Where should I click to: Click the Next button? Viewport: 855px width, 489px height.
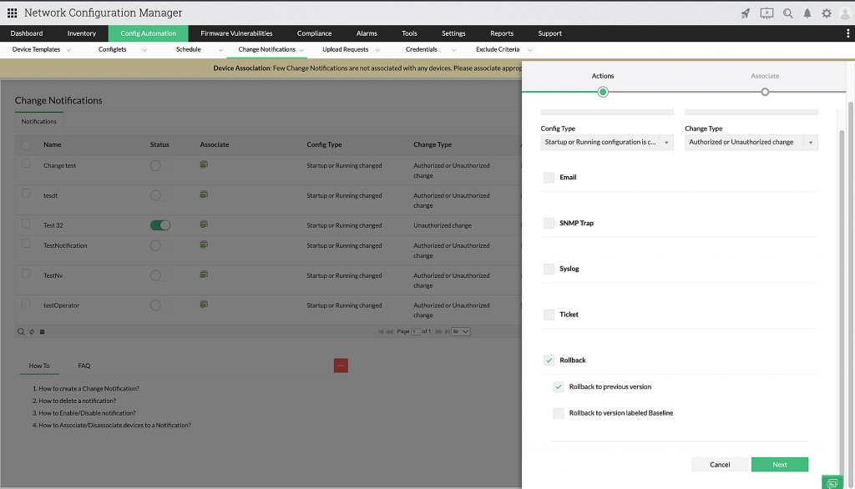779,465
